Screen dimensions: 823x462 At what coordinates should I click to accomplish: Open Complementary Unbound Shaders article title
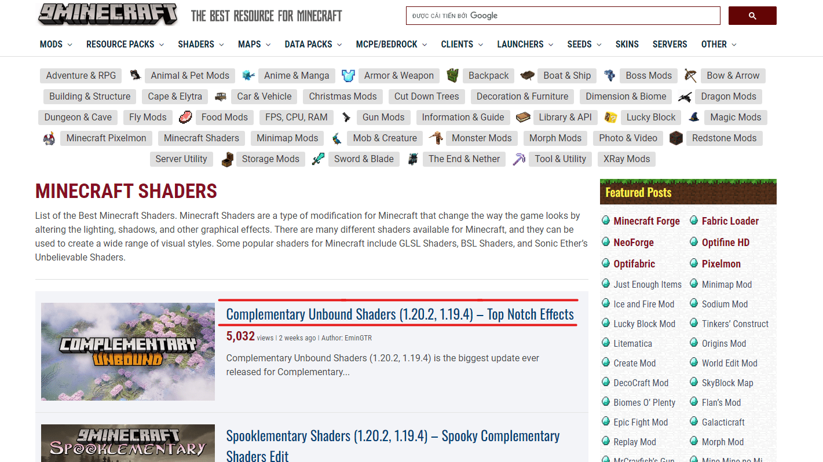(x=400, y=314)
